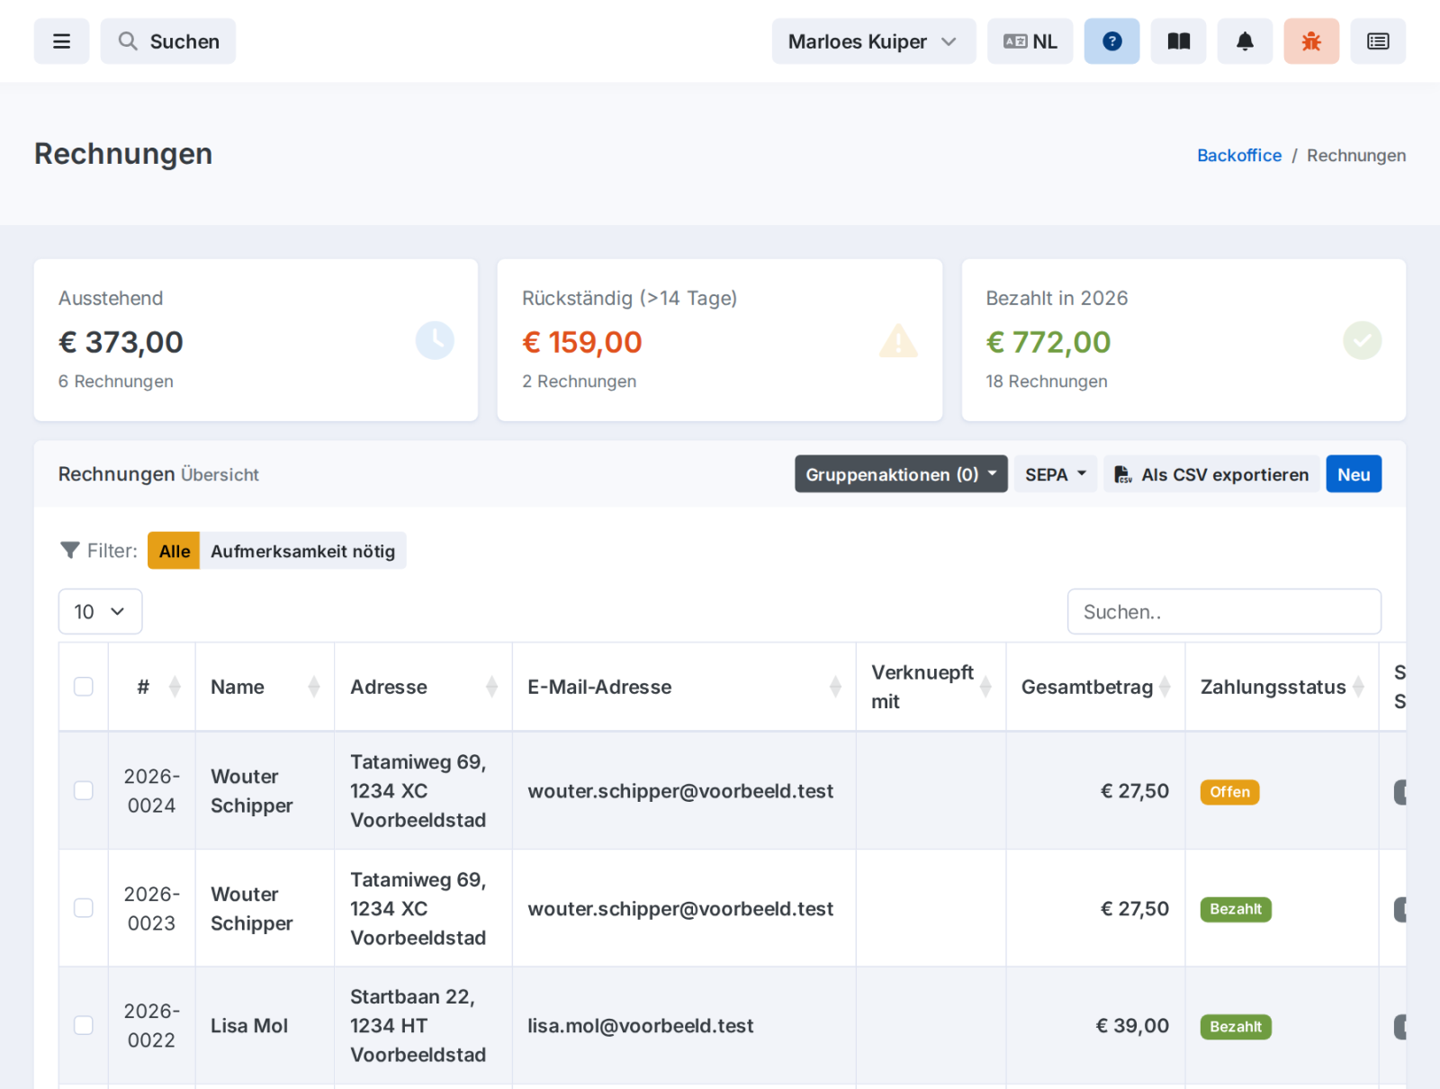Check the box for invoice 2026-0022
This screenshot has width=1440, height=1089.
point(84,1025)
